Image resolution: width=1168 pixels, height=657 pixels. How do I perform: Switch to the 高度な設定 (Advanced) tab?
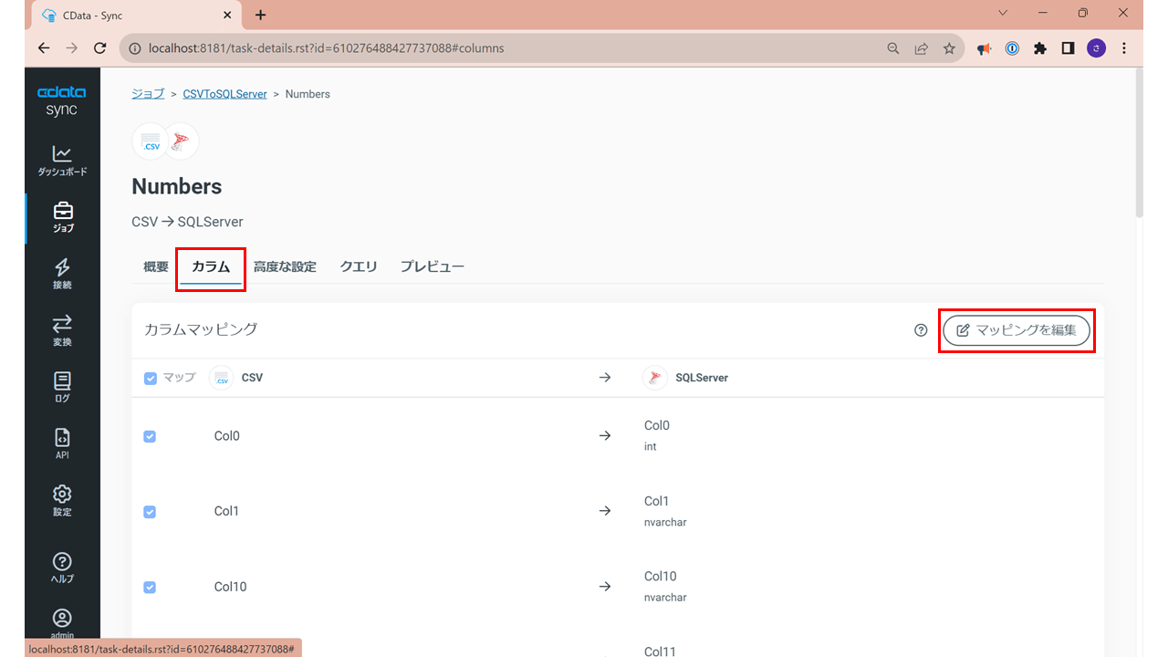[285, 266]
